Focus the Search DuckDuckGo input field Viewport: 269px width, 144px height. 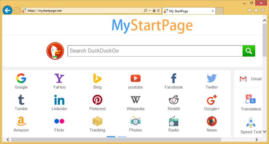pyautogui.click(x=155, y=51)
